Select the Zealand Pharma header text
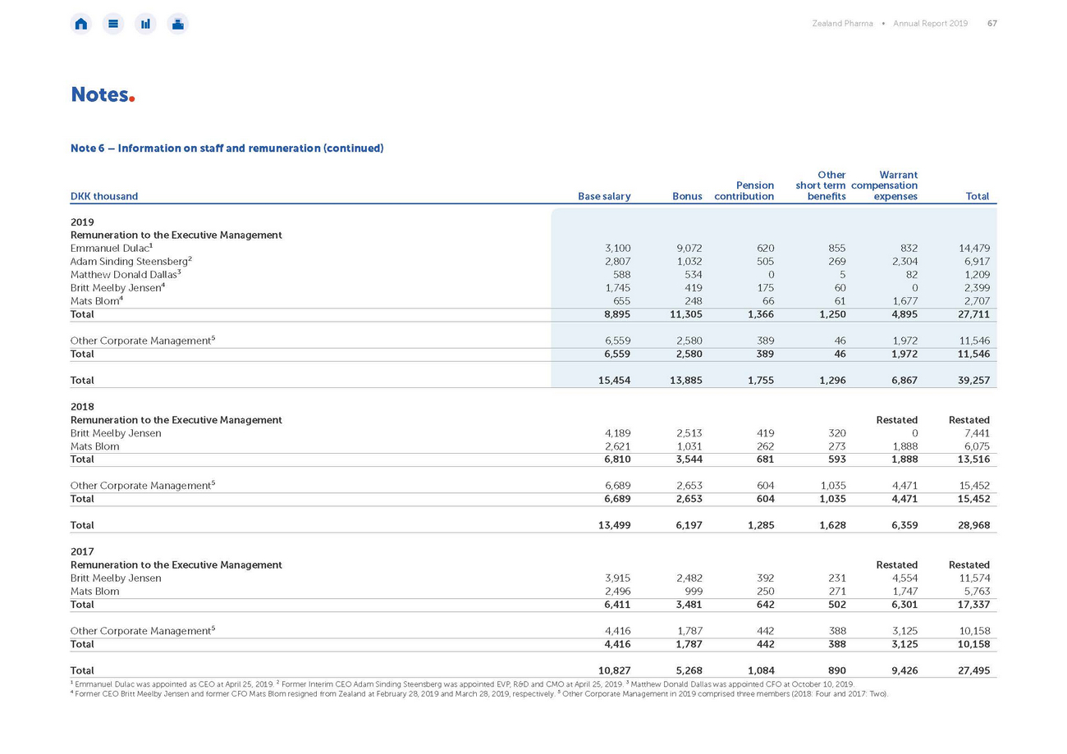The width and height of the screenshot is (1067, 754). [842, 24]
